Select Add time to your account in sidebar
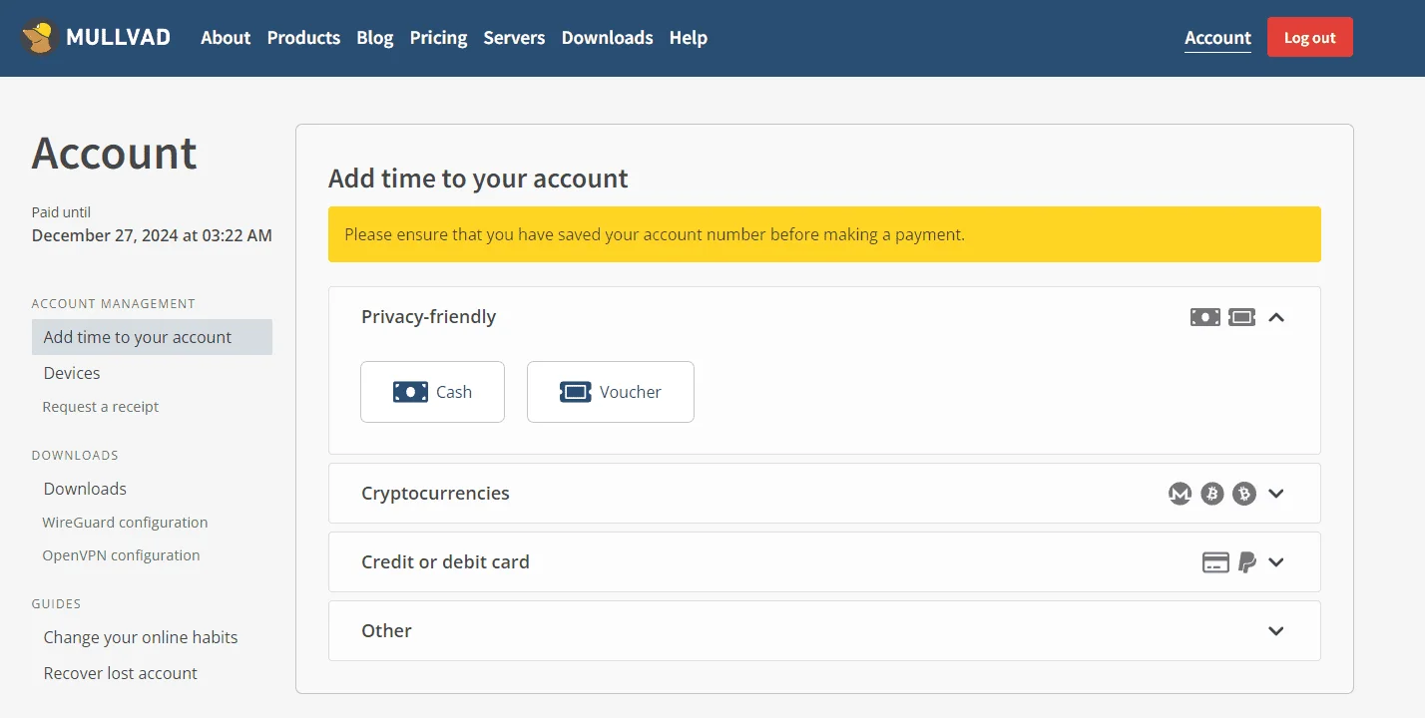The image size is (1425, 718). pos(152,337)
